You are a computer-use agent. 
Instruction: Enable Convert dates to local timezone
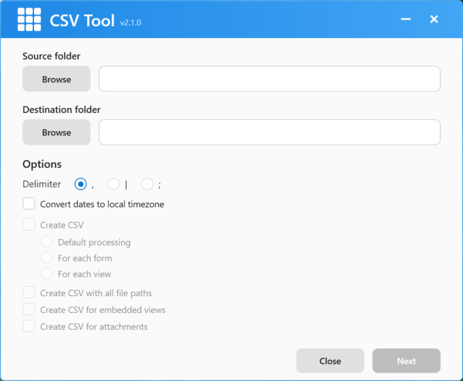tap(29, 203)
